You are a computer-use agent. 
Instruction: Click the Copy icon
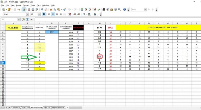pos(55,9)
